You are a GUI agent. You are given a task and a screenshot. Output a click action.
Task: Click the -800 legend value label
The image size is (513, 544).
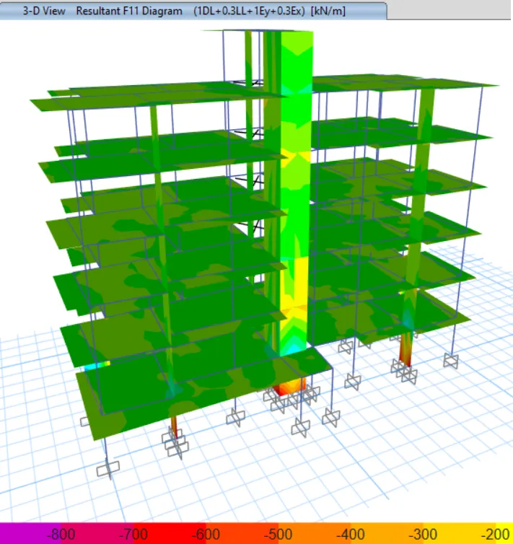[x=61, y=535]
